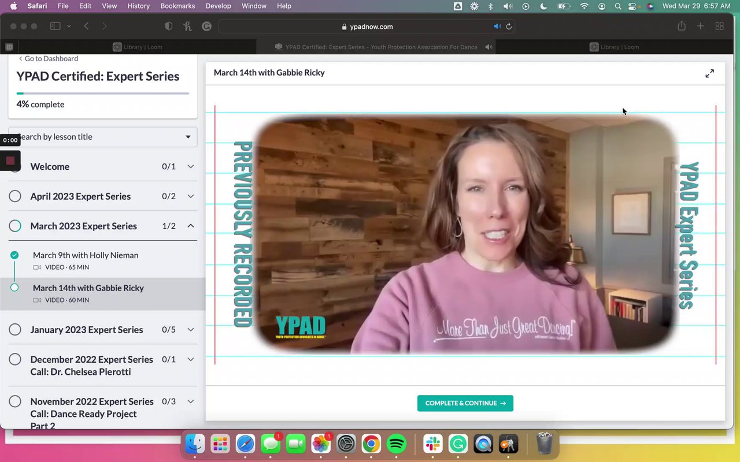Screen dimensions: 740x462
Task: Toggle April 2023 Expert Series completion circle
Action: (15, 196)
